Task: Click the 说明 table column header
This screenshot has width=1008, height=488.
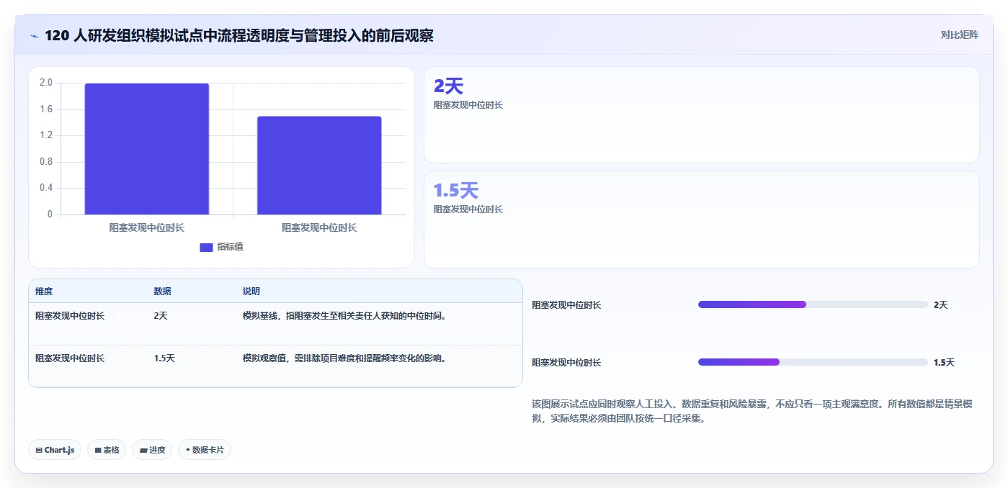Action: (251, 292)
